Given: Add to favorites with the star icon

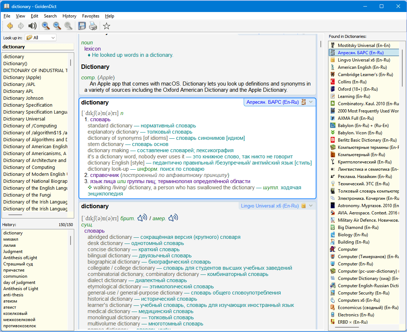Looking at the screenshot, I should [107, 26].
